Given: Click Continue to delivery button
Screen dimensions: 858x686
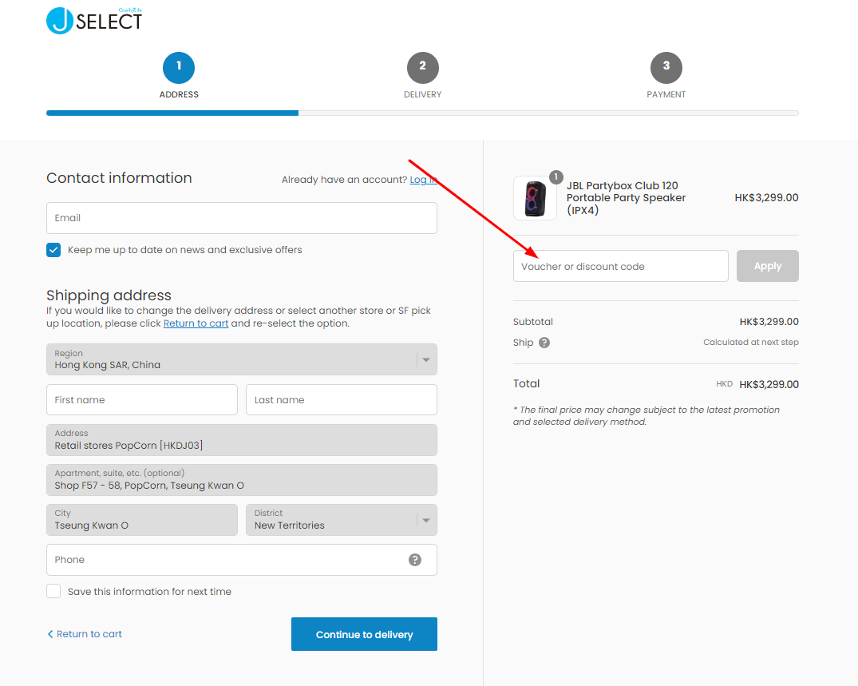Looking at the screenshot, I should [364, 634].
